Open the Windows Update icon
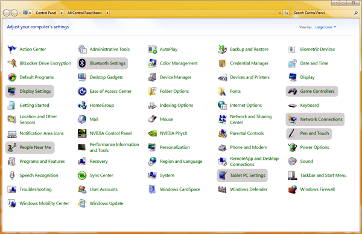The image size is (362, 234). pos(82,203)
